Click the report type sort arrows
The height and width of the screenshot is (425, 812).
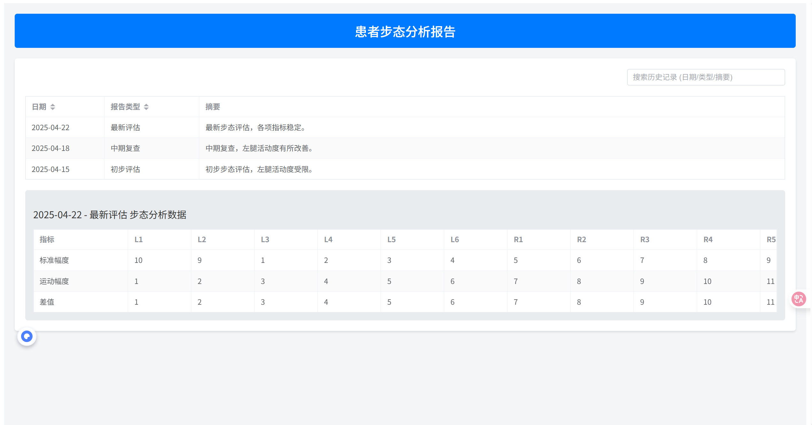[146, 107]
